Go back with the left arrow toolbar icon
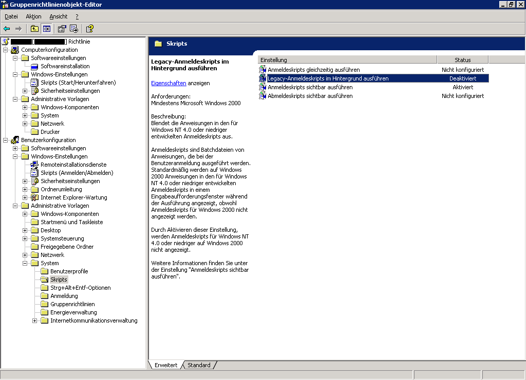526x380 pixels. tap(7, 29)
